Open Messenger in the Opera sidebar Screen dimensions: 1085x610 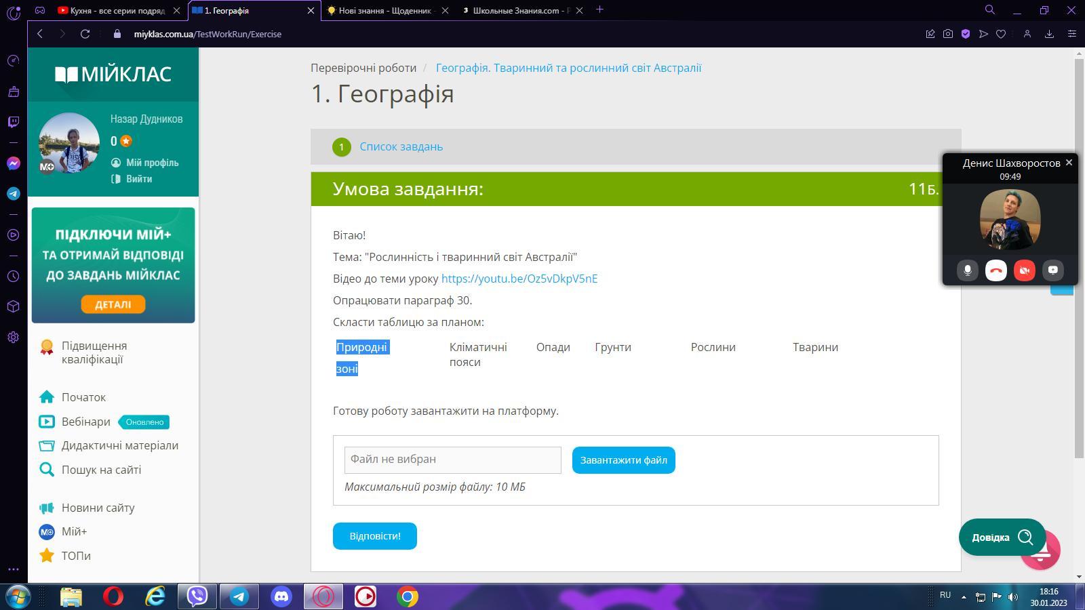tap(13, 163)
